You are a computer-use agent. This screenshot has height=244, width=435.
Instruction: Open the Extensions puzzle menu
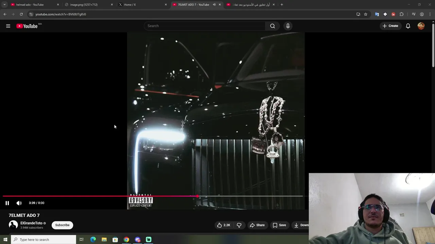click(x=402, y=14)
